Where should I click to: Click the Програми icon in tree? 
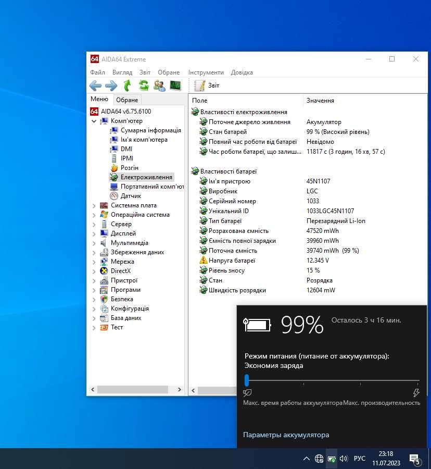tap(104, 290)
